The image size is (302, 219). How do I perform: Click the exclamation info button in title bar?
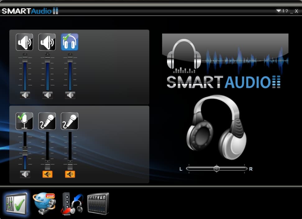coord(283,11)
